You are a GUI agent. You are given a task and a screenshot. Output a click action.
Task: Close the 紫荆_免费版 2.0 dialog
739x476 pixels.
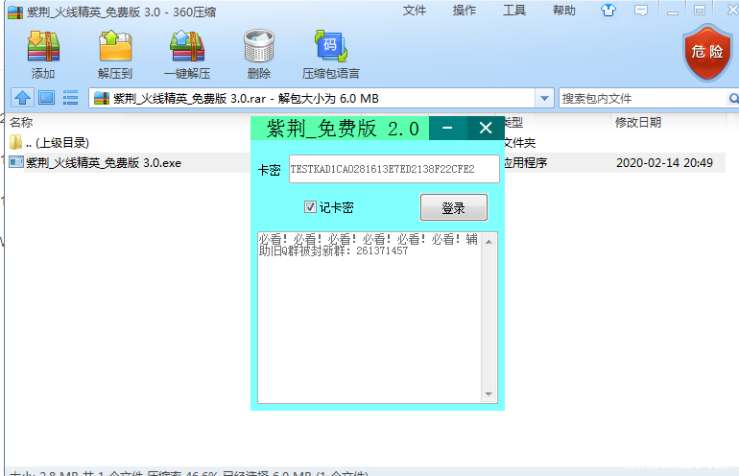(x=486, y=129)
